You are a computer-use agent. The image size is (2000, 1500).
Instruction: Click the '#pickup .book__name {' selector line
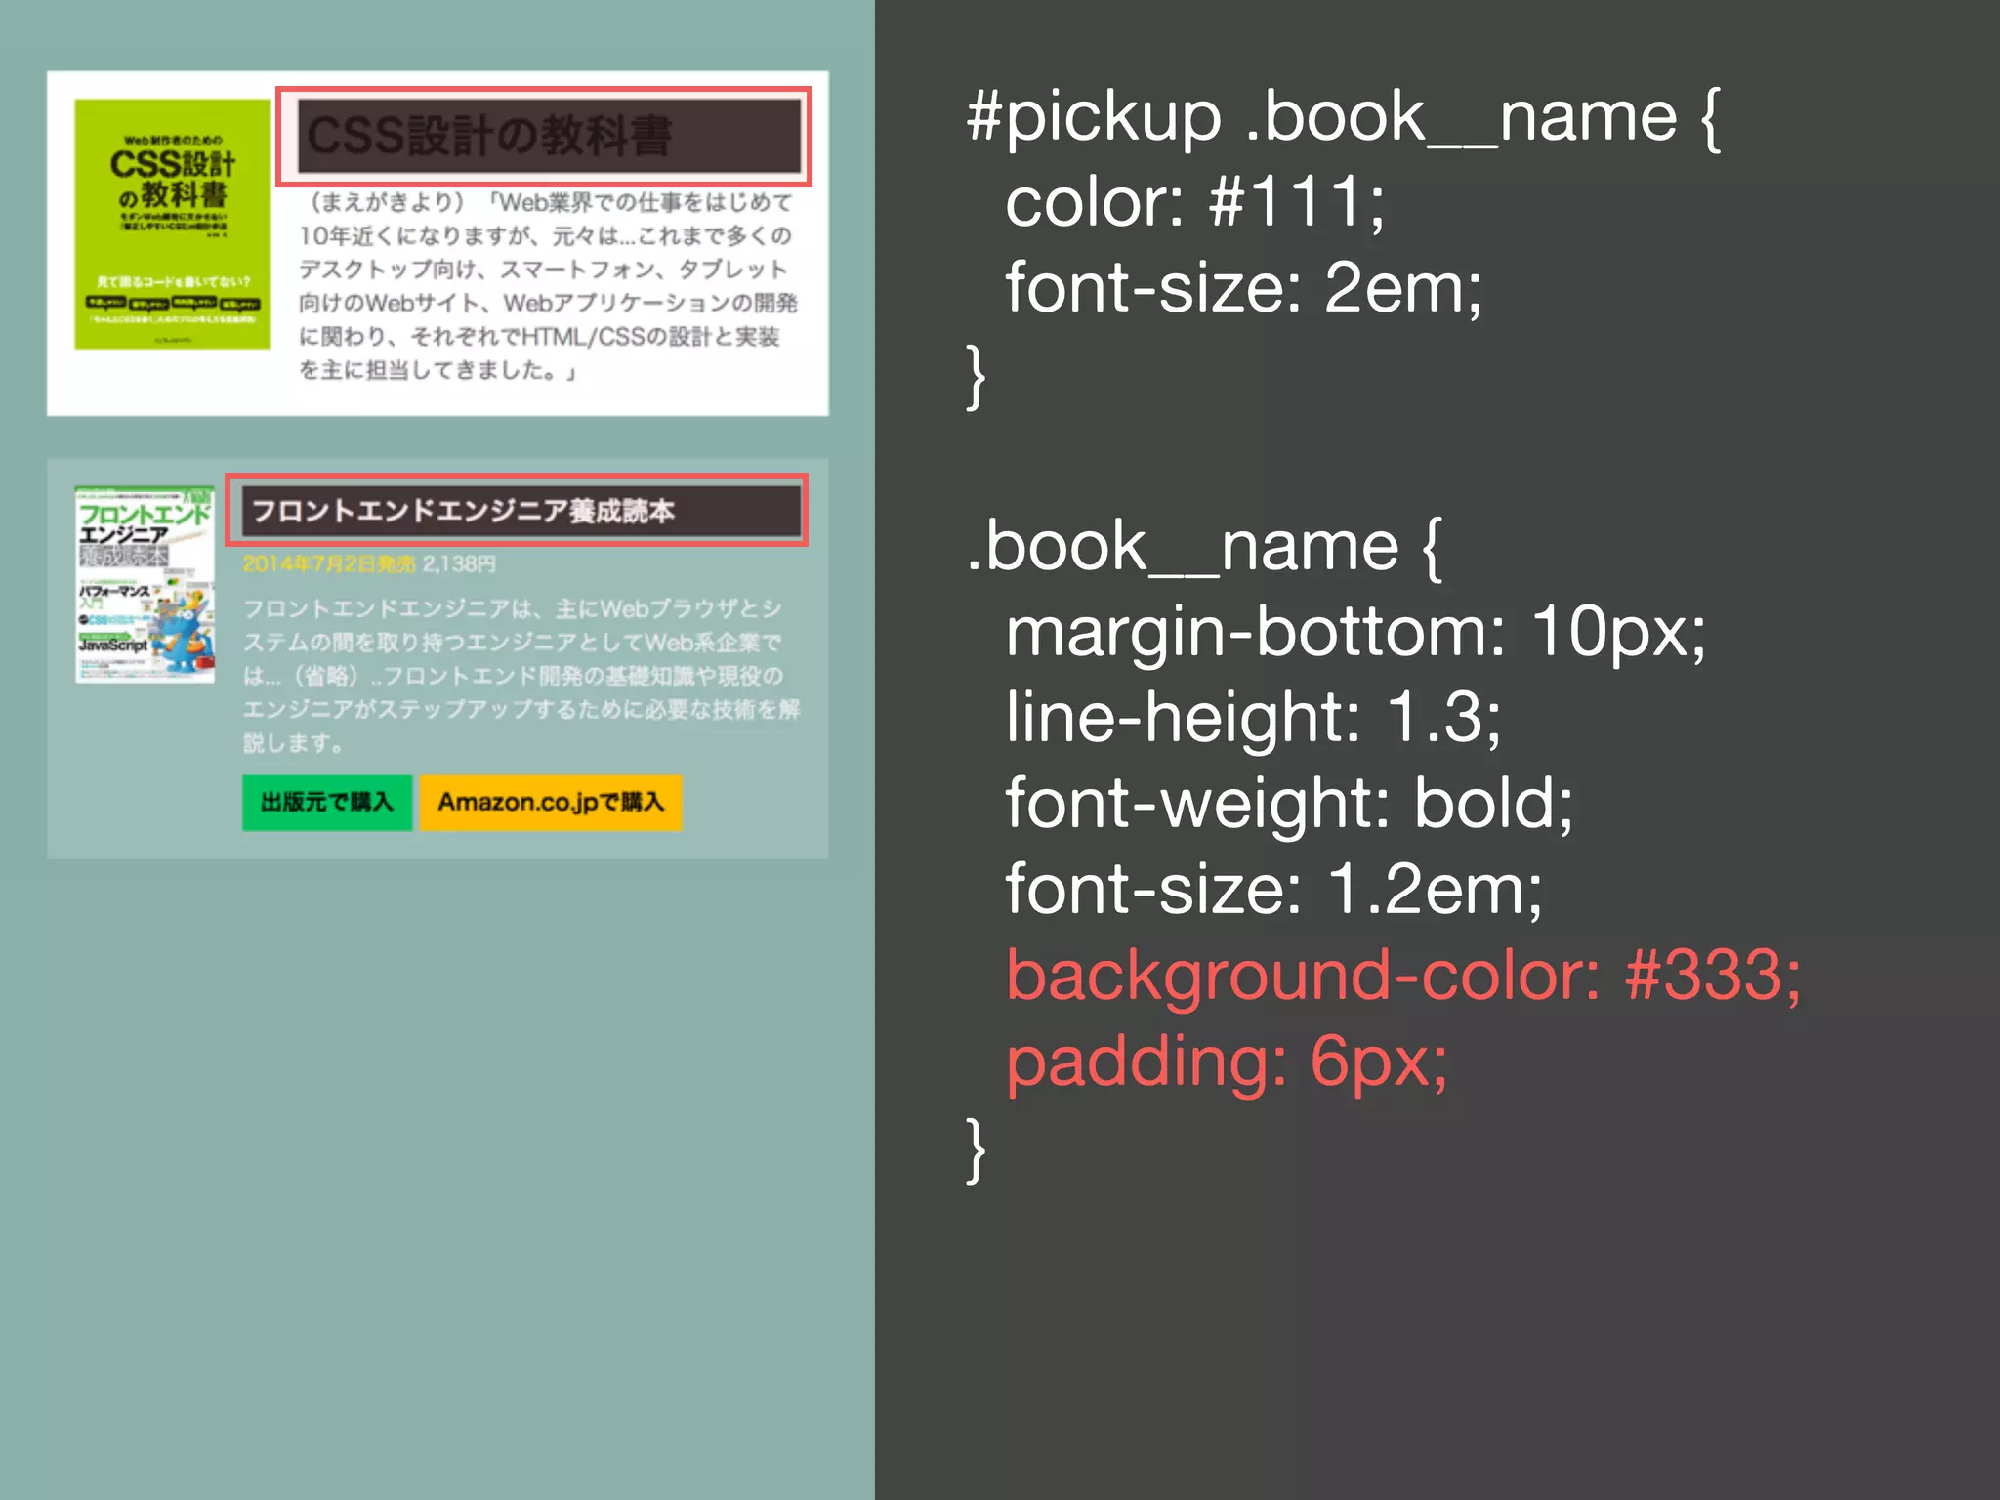pyautogui.click(x=1344, y=117)
